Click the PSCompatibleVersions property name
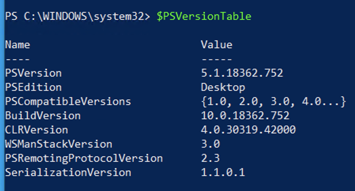The height and width of the screenshot is (191, 355). pos(68,101)
